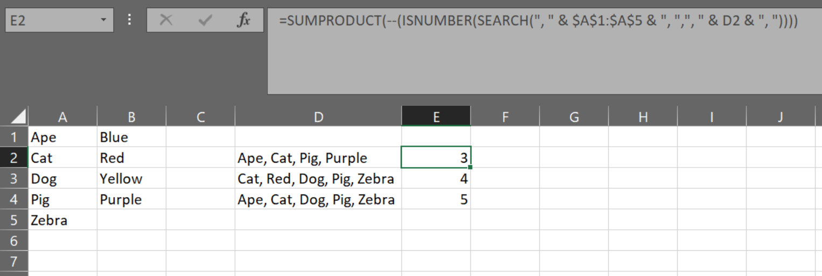Select cell E4 showing value 5
822x276 pixels.
pos(436,200)
